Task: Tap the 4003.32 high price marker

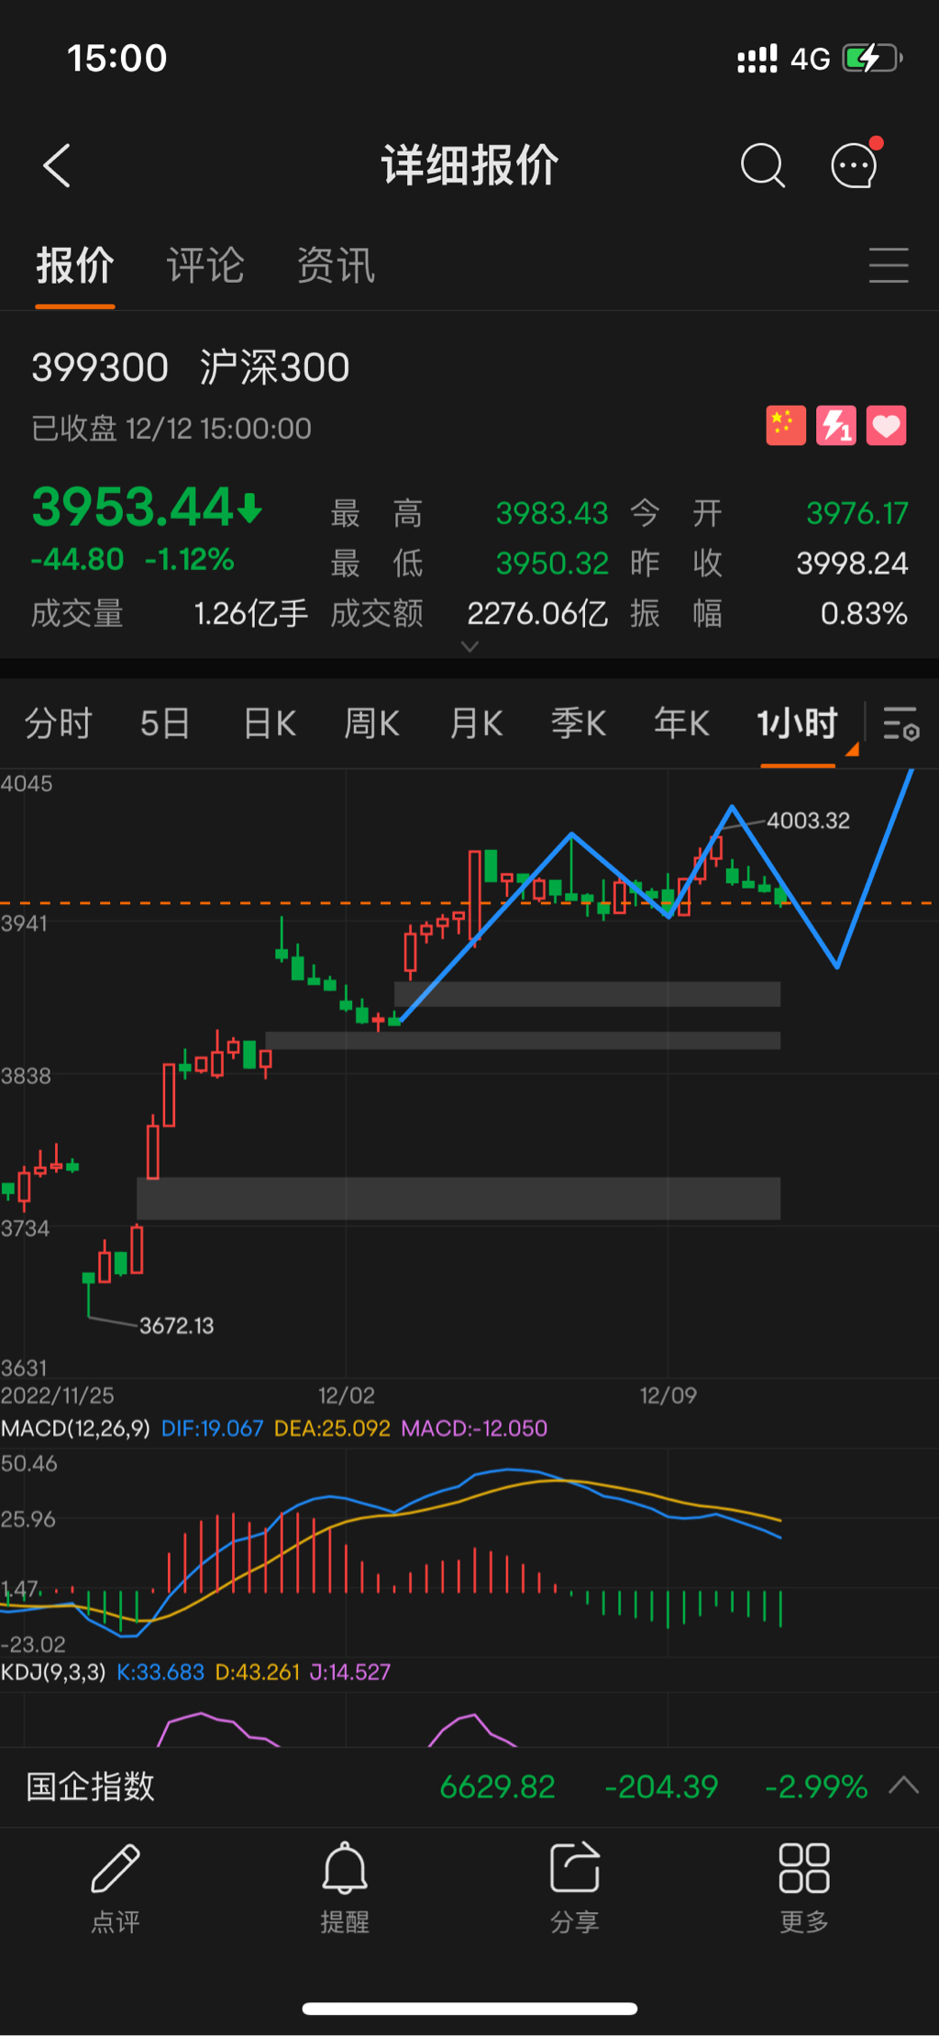Action: click(x=808, y=821)
